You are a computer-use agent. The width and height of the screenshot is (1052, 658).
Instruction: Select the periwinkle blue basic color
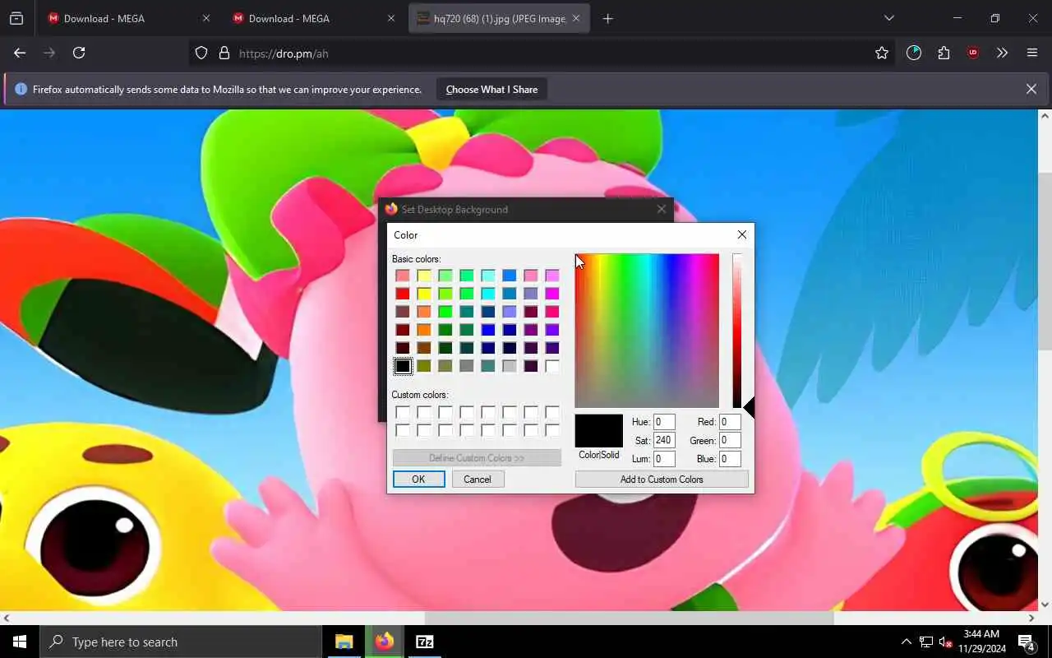[x=510, y=312]
